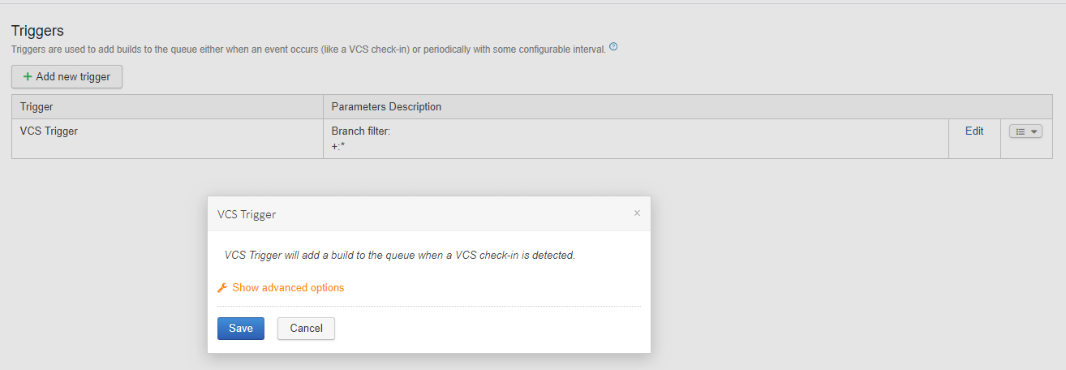Select the VCS Trigger row name
This screenshot has height=370, width=1066.
coord(49,131)
